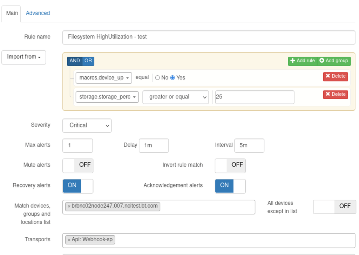Disable Acknowledgement alerts
Screen dimensions: 359x255
point(230,186)
